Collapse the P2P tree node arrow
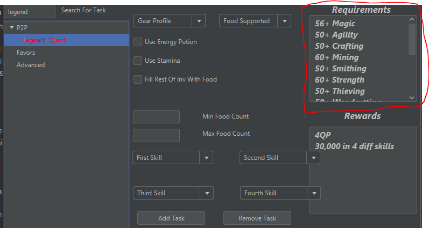The height and width of the screenshot is (228, 429). (12, 27)
